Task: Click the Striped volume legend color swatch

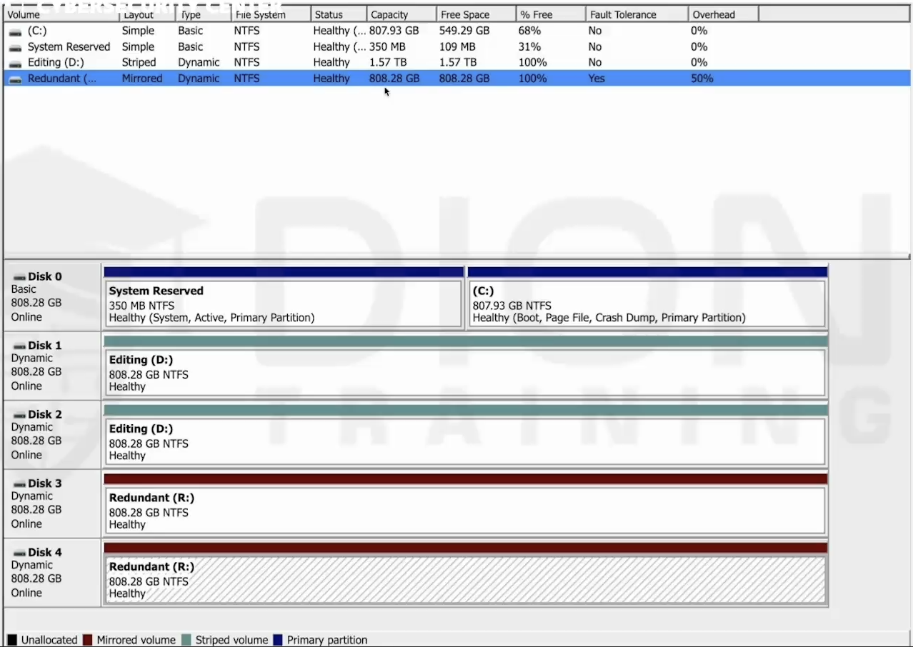Action: 186,640
